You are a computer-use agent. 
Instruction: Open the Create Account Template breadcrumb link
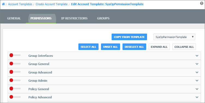click(x=52, y=4)
